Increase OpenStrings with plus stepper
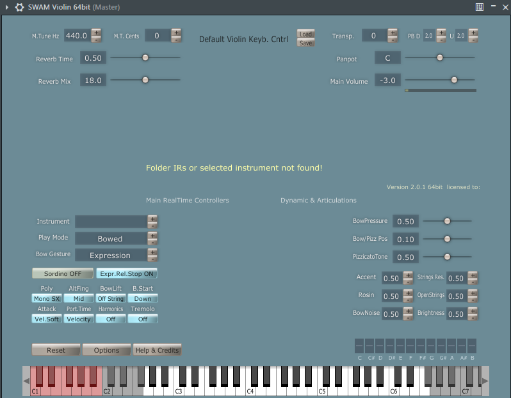 coord(473,293)
